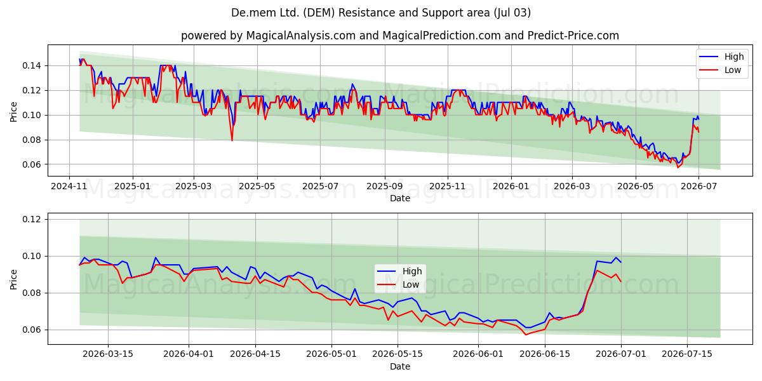Click the '2026-07' tick label on top chart
This screenshot has height=381, width=762.
click(x=698, y=186)
